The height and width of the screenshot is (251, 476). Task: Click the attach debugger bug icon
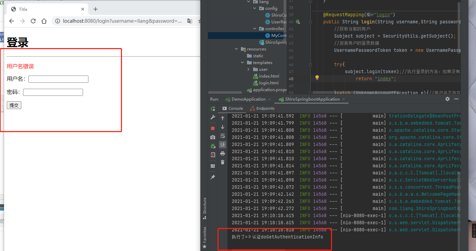pyautogui.click(x=213, y=146)
